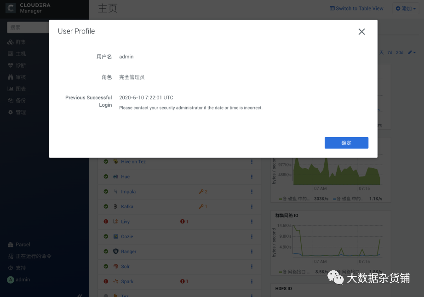The width and height of the screenshot is (424, 297).
Task: Click Spark red health issue badge
Action: click(x=184, y=281)
